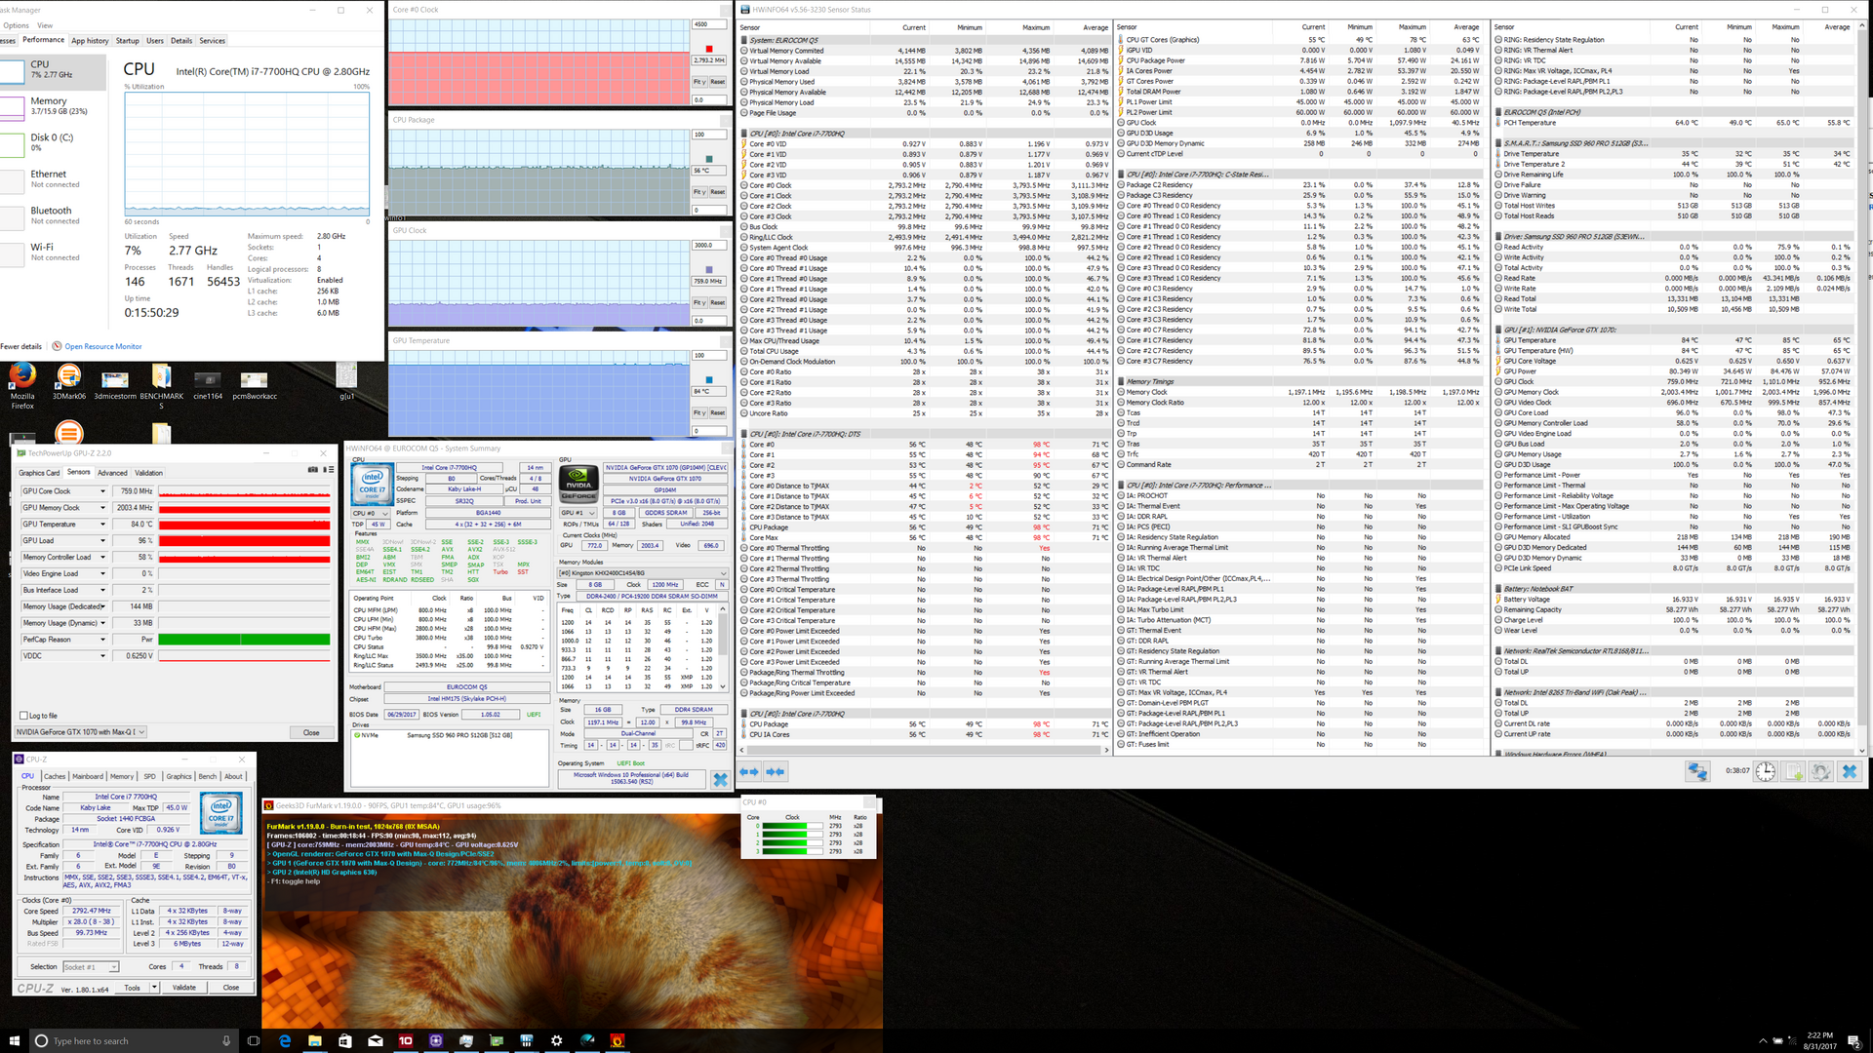Screen dimensions: 1873x1053
Task: Select Memory in Task Manager performance sidebar
Action: tap(49, 105)
